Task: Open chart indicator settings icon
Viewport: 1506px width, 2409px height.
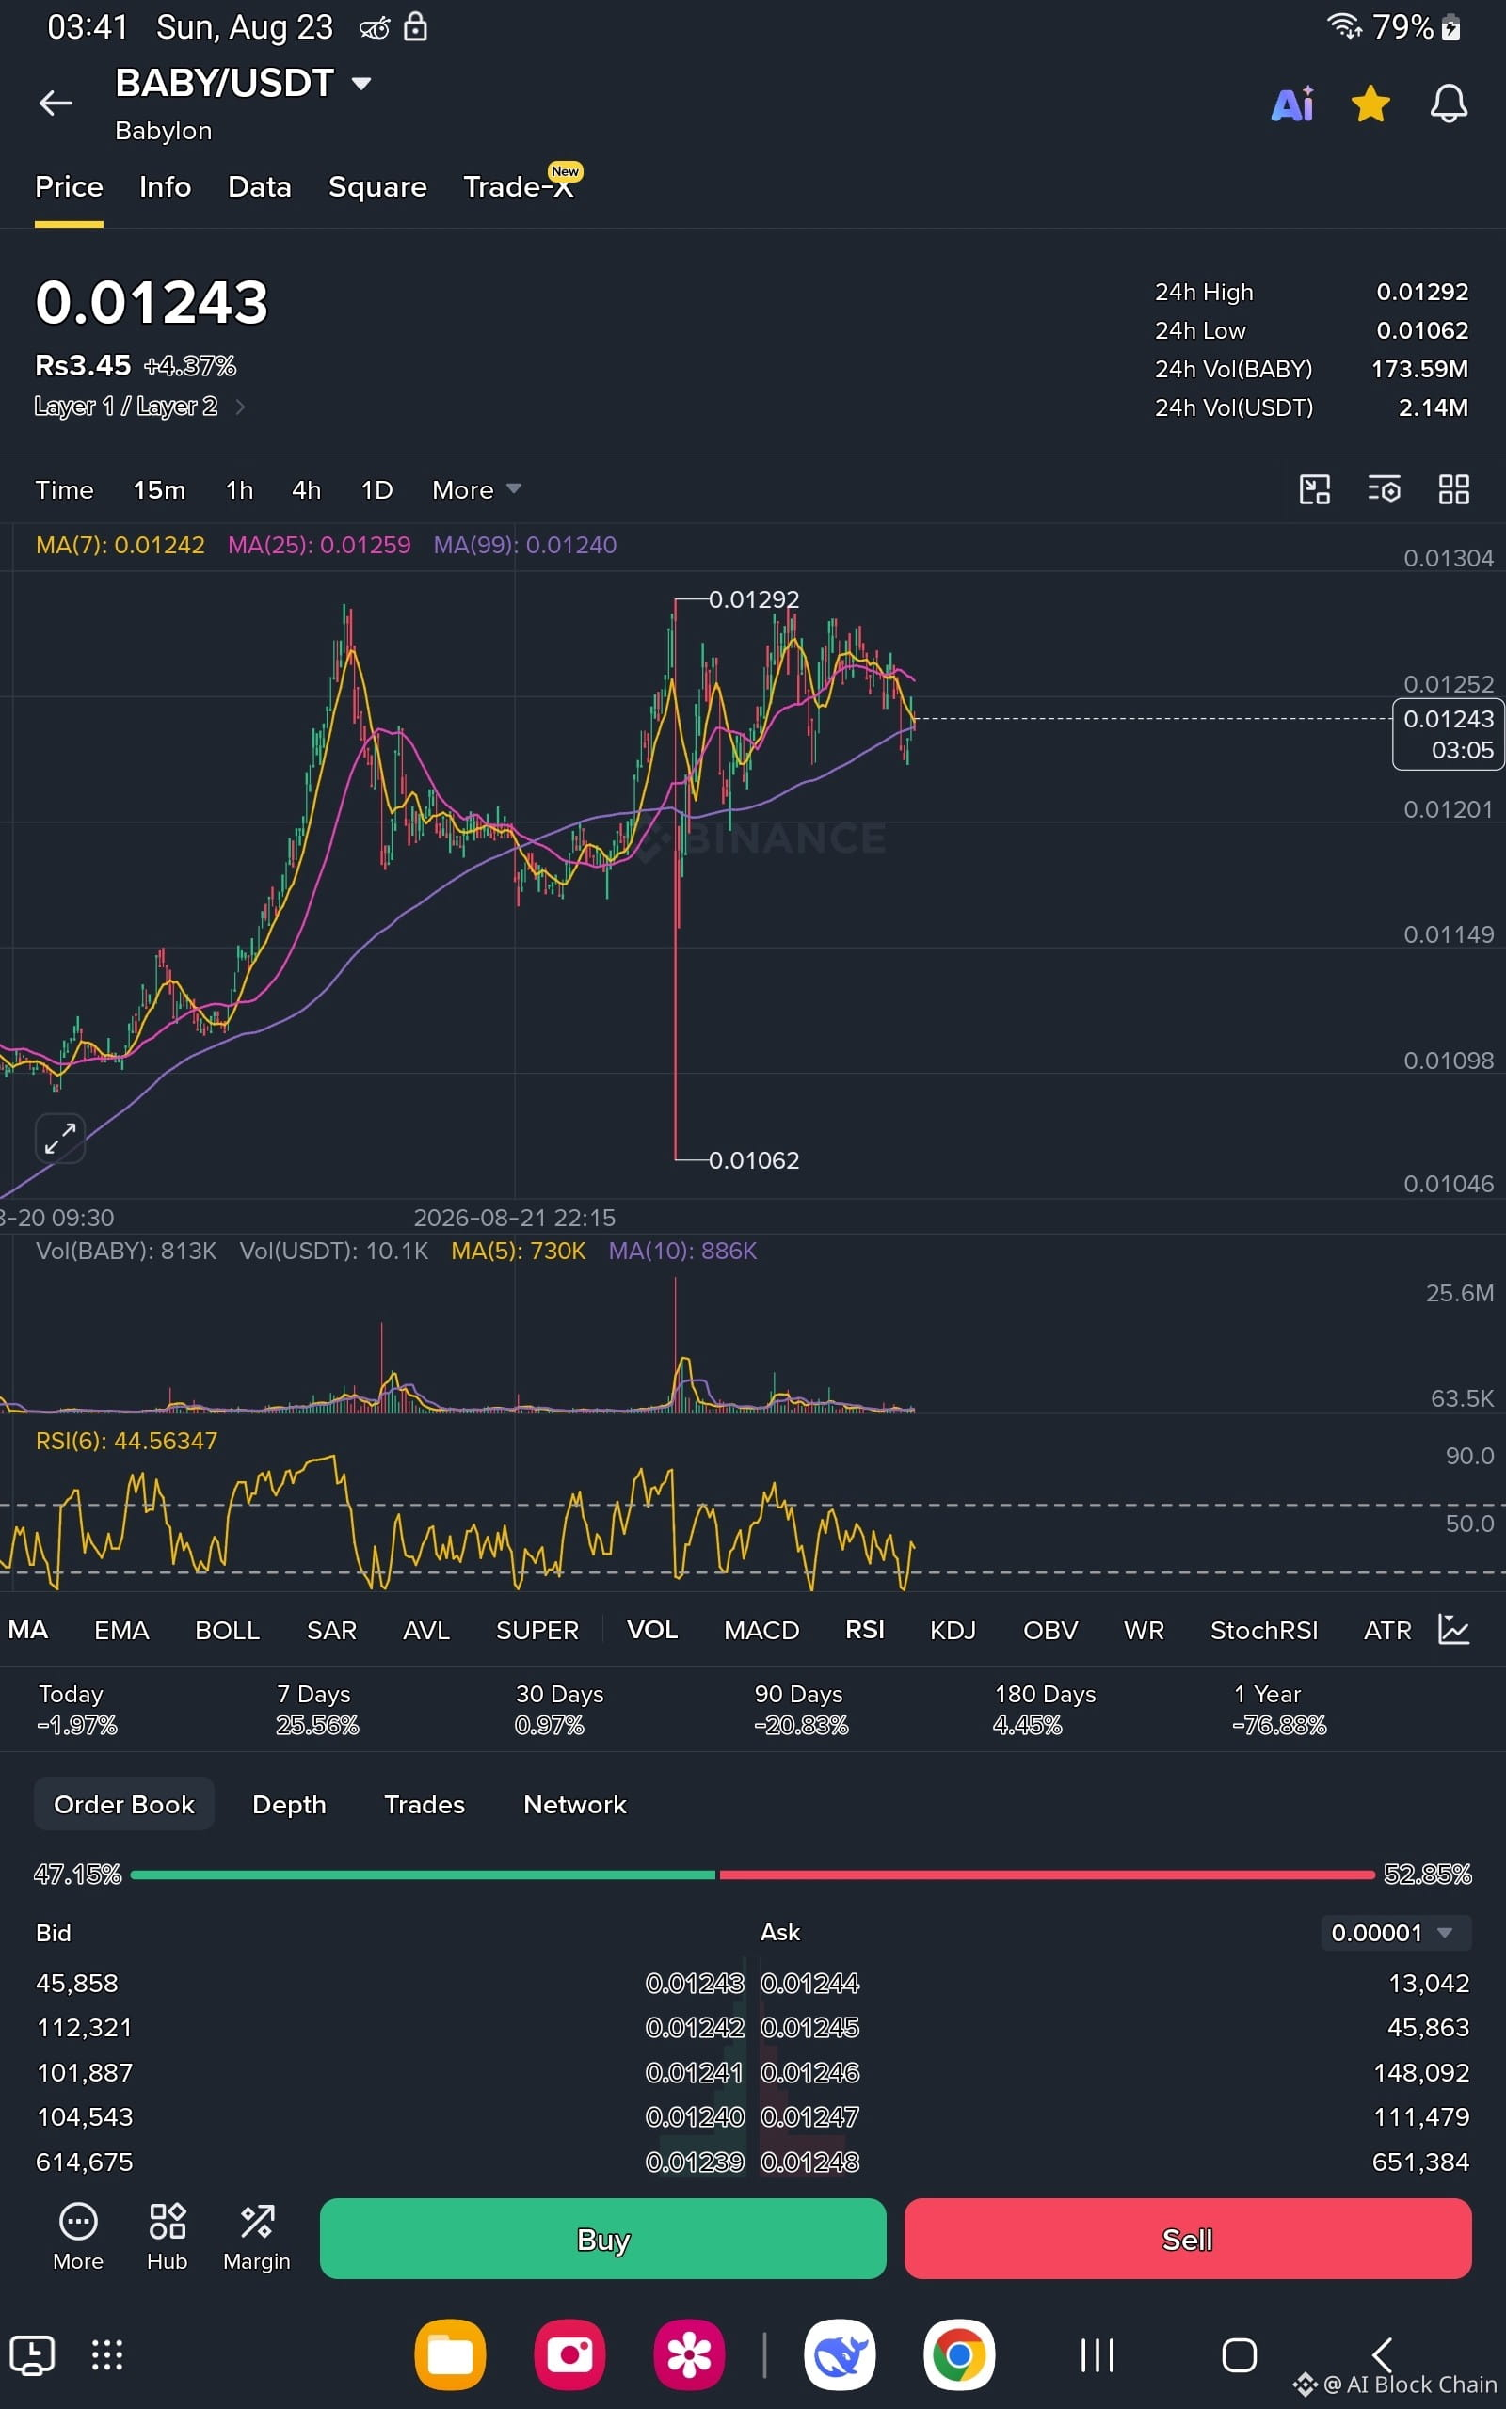Action: coord(1385,489)
